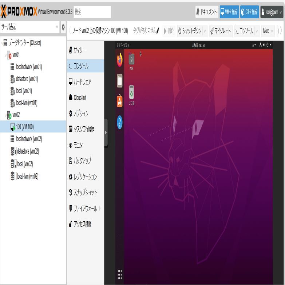Edit tags with the pencil icon
This screenshot has height=285, width=285.
158,31
